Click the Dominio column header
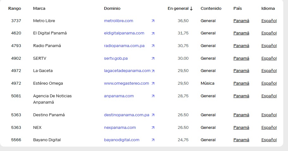This screenshot has width=288, height=151. coord(112,9)
